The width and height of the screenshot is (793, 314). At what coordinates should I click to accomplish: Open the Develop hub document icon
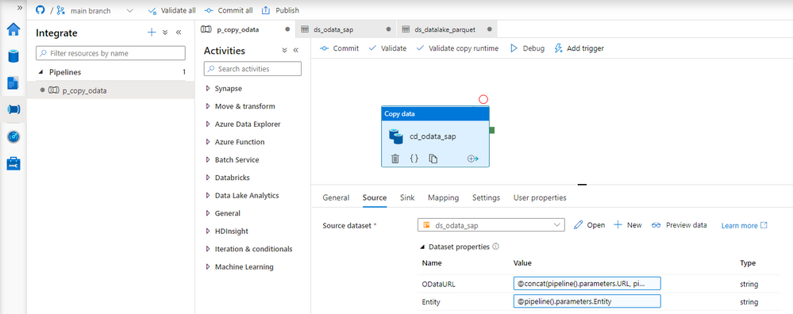point(13,82)
